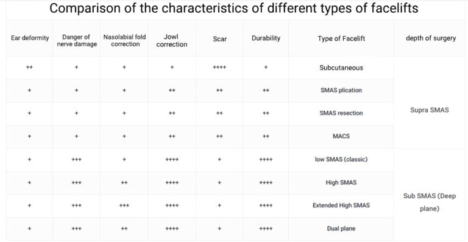Select the SMAS resection cell

(341, 113)
